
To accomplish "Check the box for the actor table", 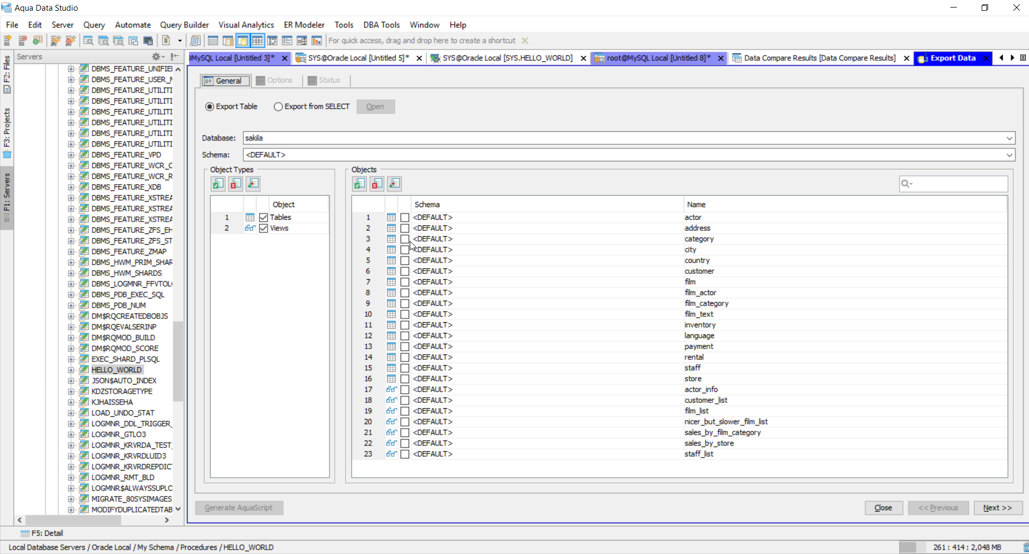I will [405, 217].
